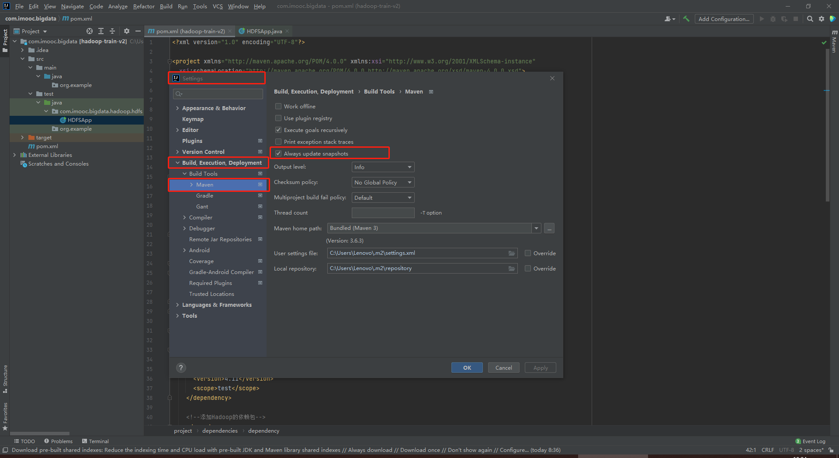Click the Build project hammer icon

coord(686,19)
